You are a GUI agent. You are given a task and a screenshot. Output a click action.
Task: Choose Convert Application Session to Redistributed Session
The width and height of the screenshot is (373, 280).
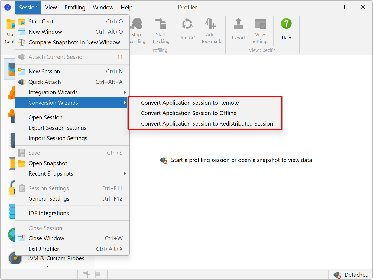(x=207, y=124)
